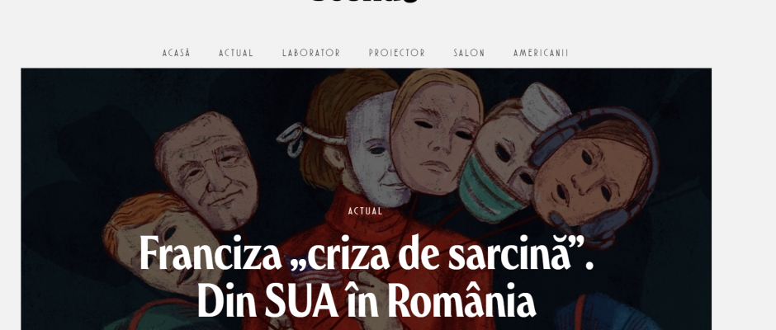This screenshot has height=330, width=776.
Task: Open the ACASĂ navigation menu item
Action: click(x=176, y=53)
